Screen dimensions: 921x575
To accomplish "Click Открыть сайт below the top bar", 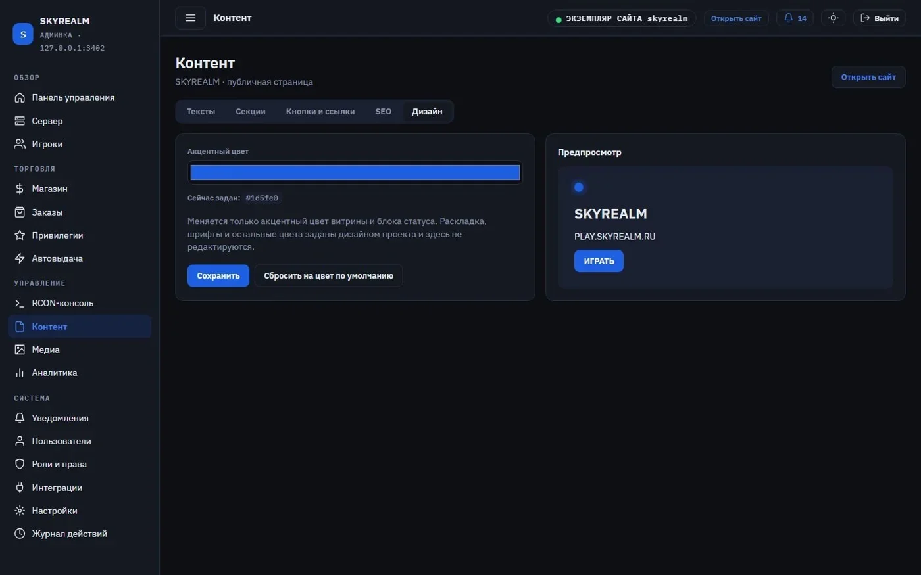I will coord(868,77).
